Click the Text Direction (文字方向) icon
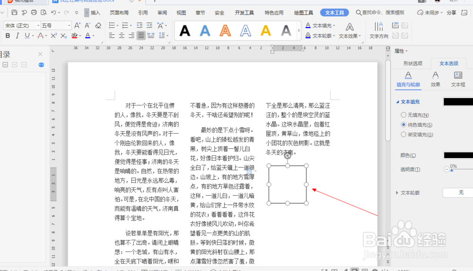 pyautogui.click(x=379, y=30)
